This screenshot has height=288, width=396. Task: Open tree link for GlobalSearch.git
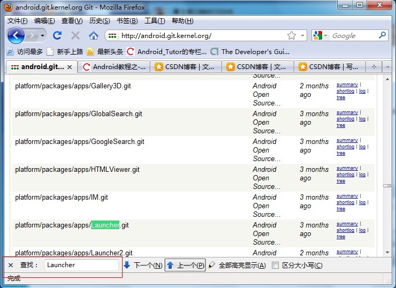pyautogui.click(x=341, y=125)
